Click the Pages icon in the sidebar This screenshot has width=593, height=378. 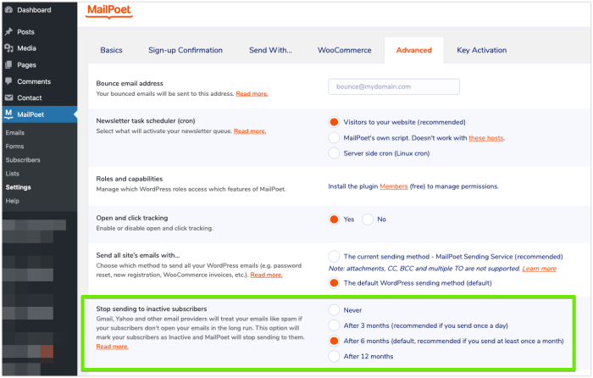pyautogui.click(x=8, y=64)
